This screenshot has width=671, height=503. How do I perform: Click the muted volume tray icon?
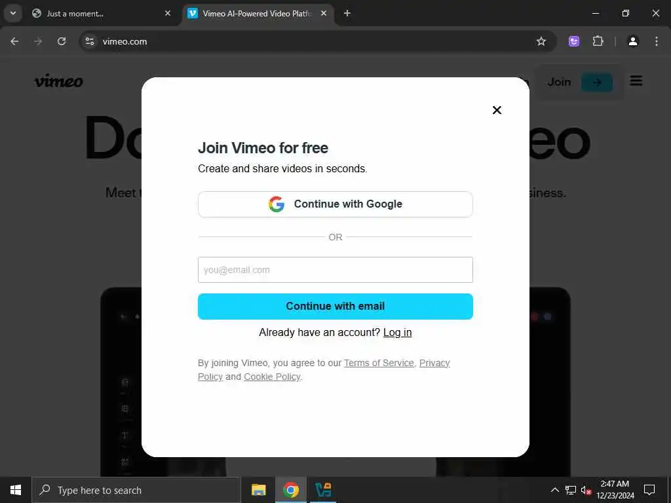(x=586, y=490)
